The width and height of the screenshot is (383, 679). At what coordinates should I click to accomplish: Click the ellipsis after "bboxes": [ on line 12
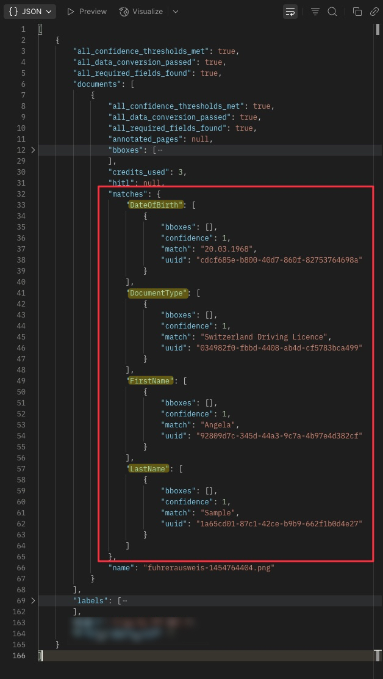pos(160,150)
